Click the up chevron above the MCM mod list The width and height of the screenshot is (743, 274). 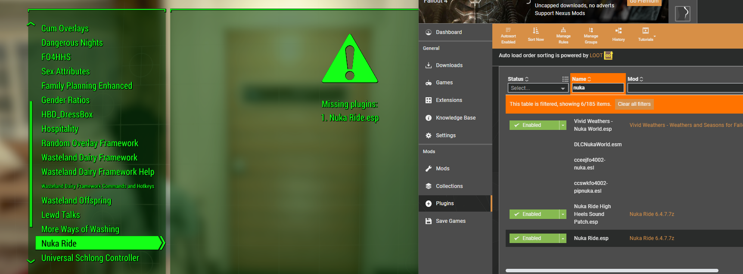click(31, 24)
